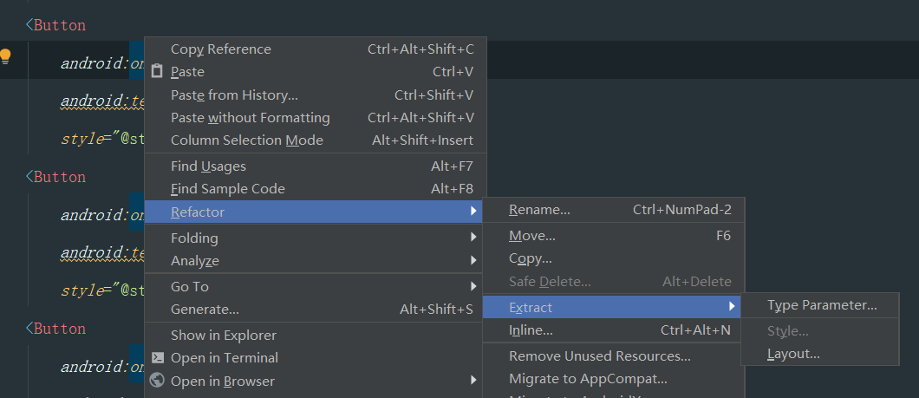Expand the Go To submenu arrow

[x=473, y=286]
